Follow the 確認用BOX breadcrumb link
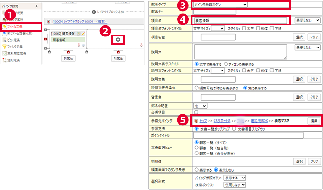The width and height of the screenshot is (323, 190). click(x=259, y=121)
